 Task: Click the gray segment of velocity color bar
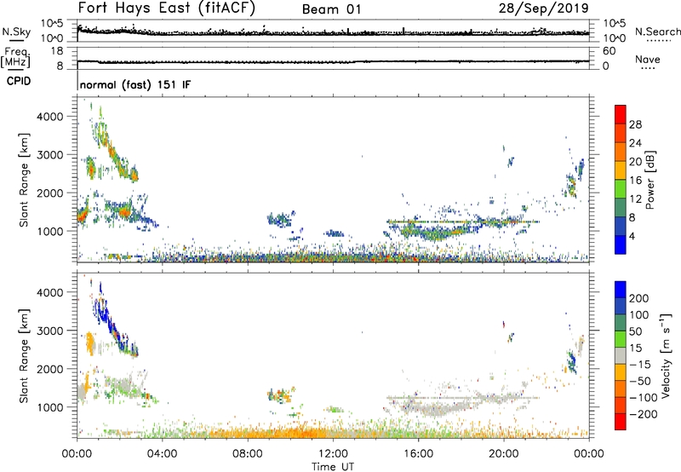[x=621, y=355]
